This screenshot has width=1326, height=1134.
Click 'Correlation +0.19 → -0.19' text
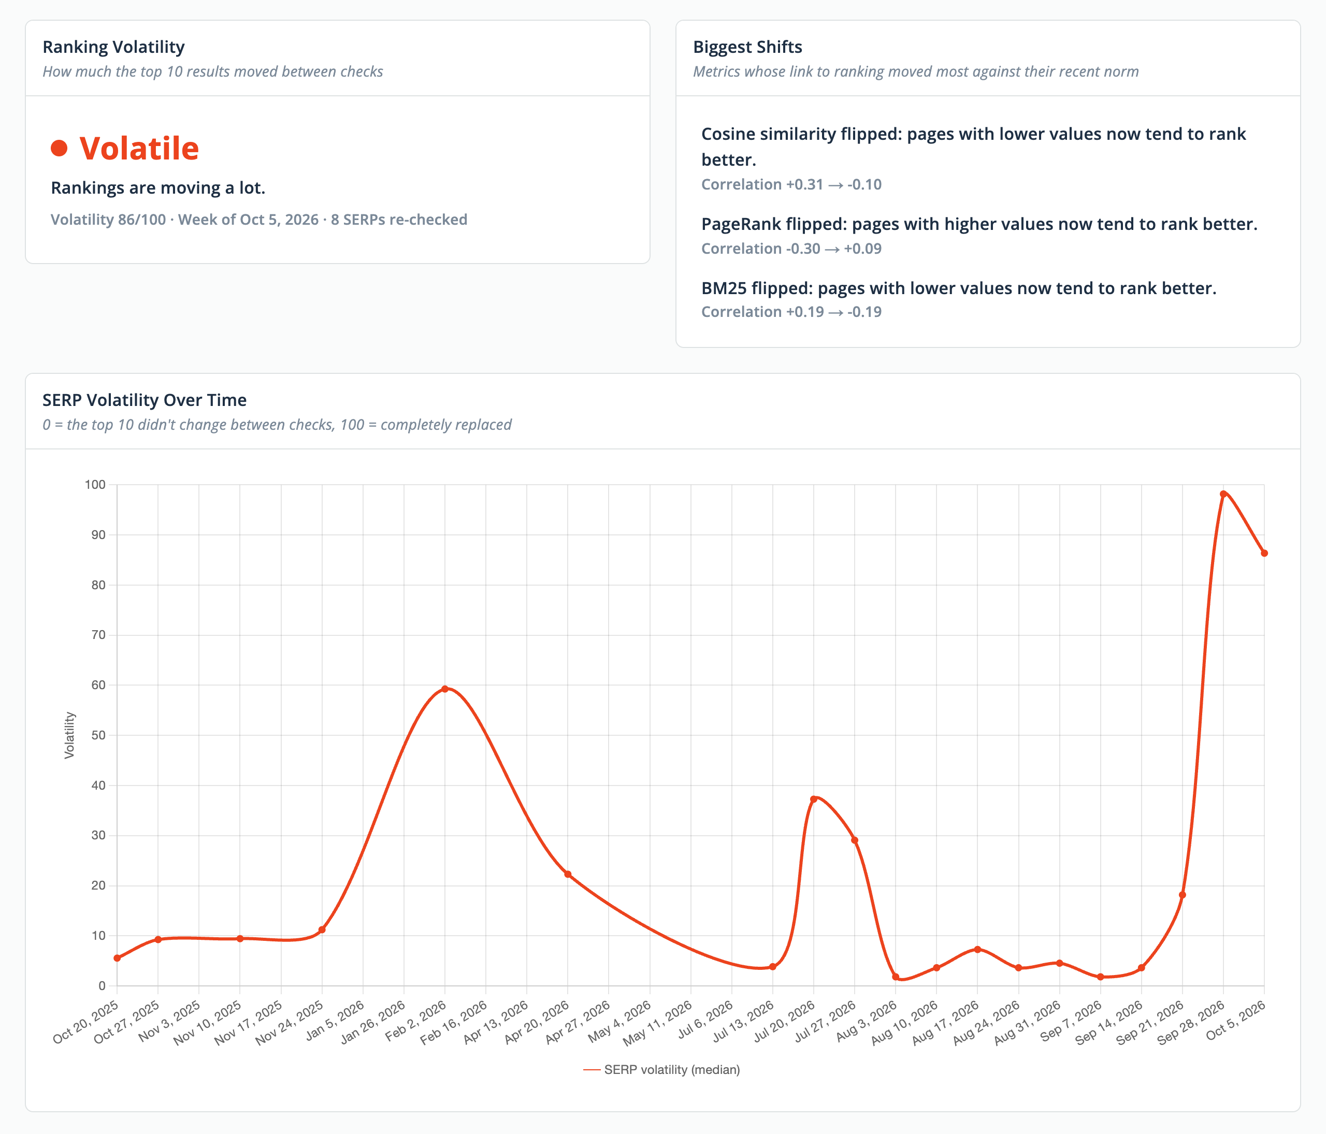tap(791, 312)
